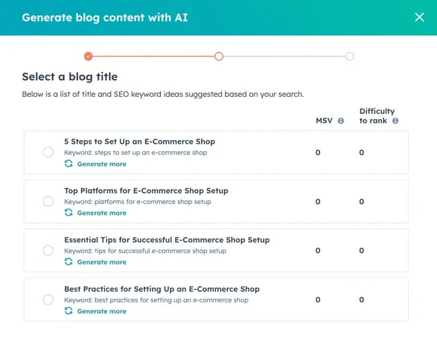Select "5 Steps to Set Up an E-Commerce Shop" radio
Viewport: 437px width, 346px height.
48,152
